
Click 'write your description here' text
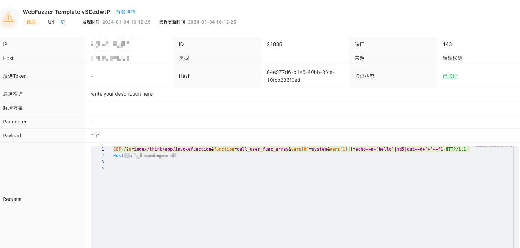point(122,94)
